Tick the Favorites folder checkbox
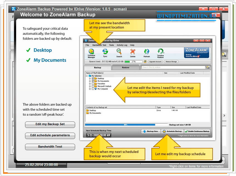Image resolution: width=236 pixels, height=176 pixels. [93, 84]
